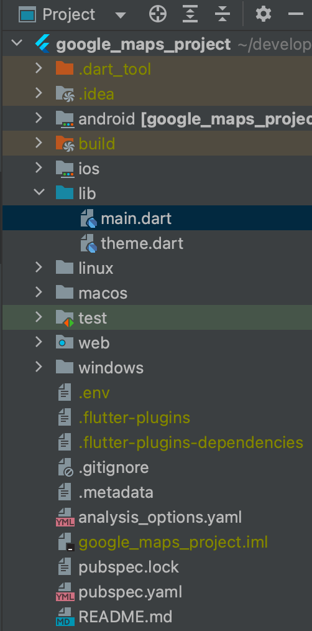312x631 pixels.
Task: Hide the Project panel with minus icon
Action: pos(296,14)
